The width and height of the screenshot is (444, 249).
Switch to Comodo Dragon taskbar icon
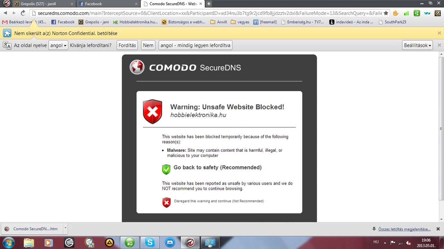tap(190, 242)
